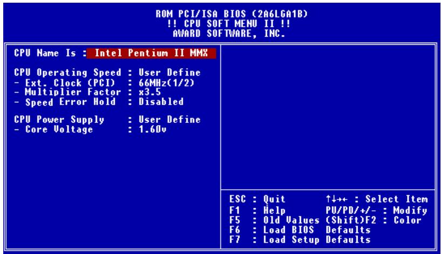Select the CPU Power Supply User Define value
Screen dimensions: 441x254
pyautogui.click(x=170, y=120)
